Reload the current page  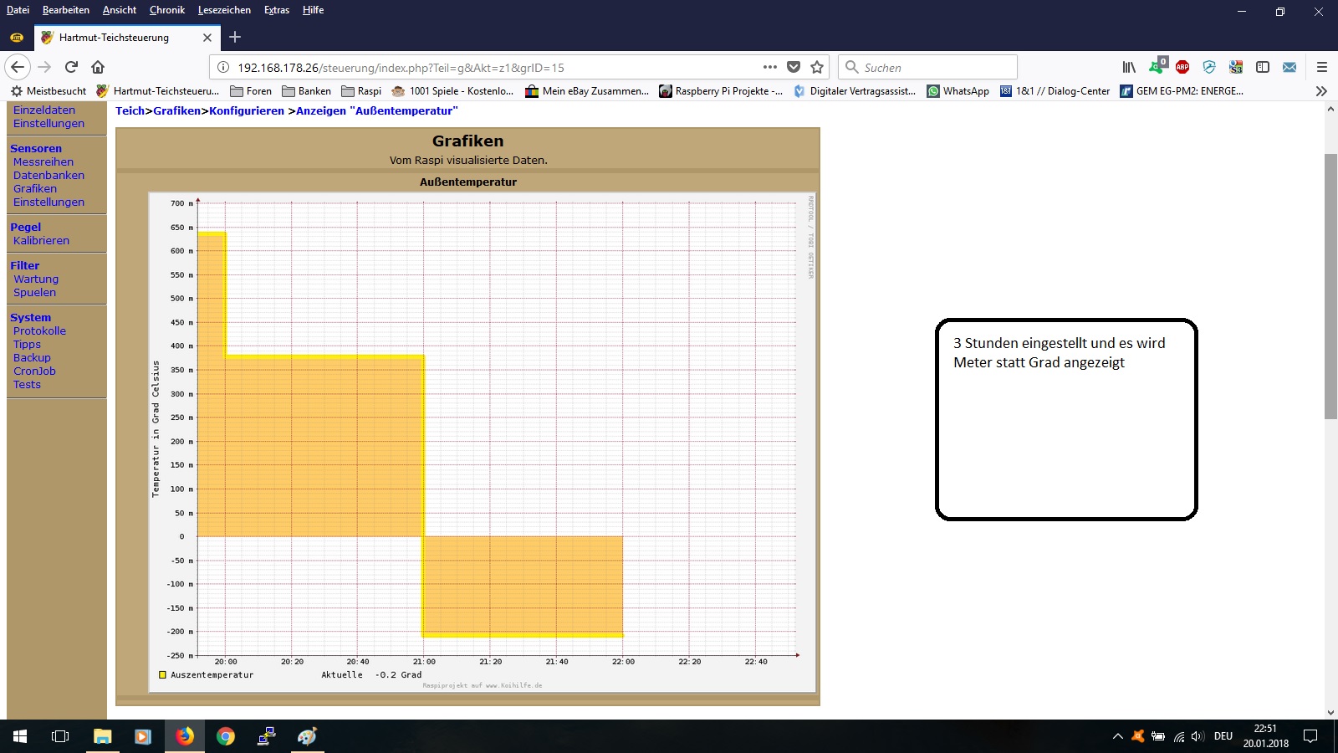pos(71,67)
